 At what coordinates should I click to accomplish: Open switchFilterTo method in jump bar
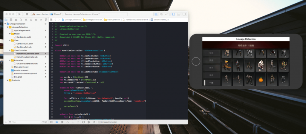click(x=160, y=20)
